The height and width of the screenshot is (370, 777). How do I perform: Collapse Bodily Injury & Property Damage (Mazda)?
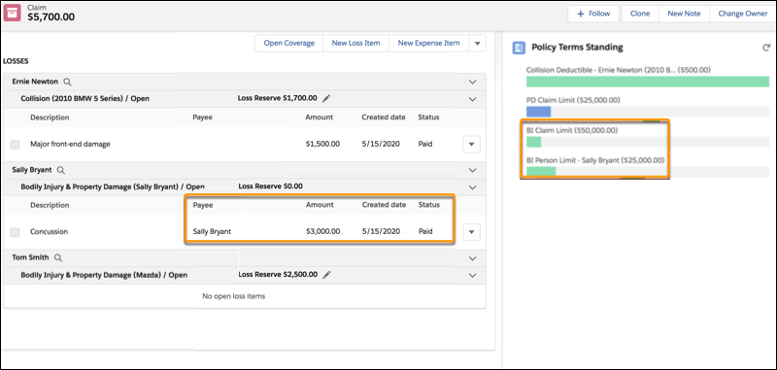472,276
